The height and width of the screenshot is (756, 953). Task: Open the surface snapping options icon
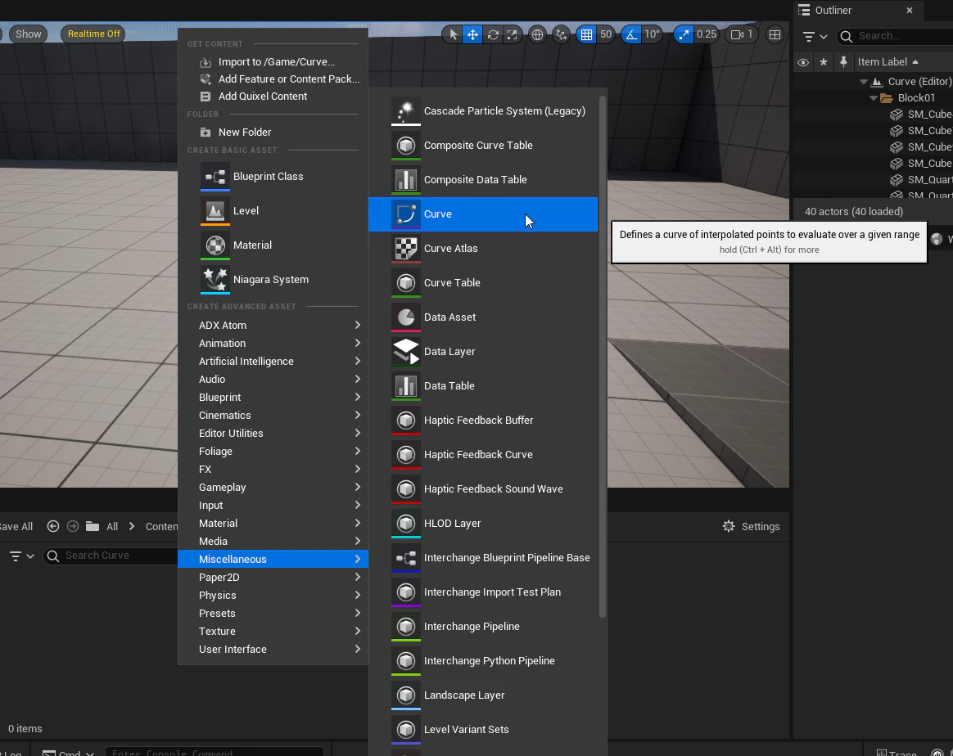click(x=561, y=34)
